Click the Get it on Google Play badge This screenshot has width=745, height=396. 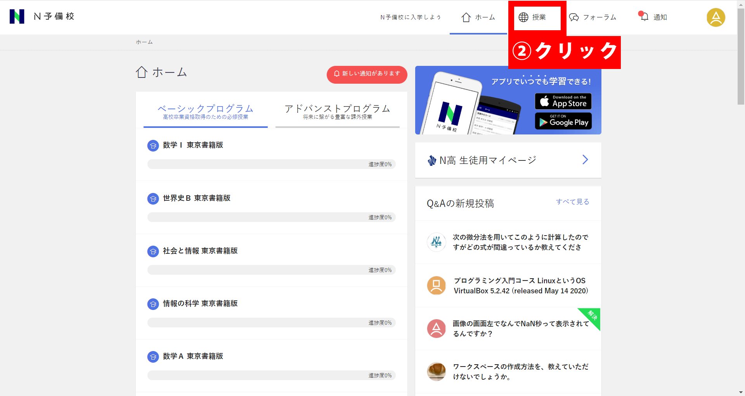point(563,121)
